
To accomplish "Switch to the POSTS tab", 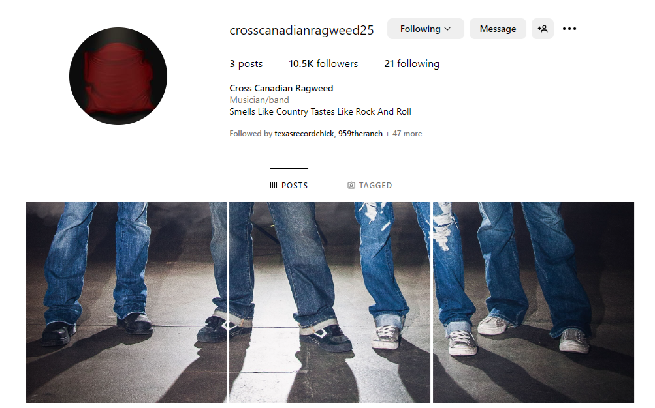I will pyautogui.click(x=289, y=185).
